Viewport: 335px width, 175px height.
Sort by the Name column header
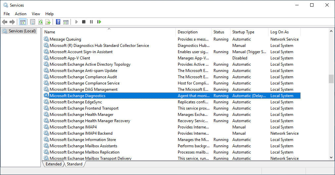click(x=109, y=32)
